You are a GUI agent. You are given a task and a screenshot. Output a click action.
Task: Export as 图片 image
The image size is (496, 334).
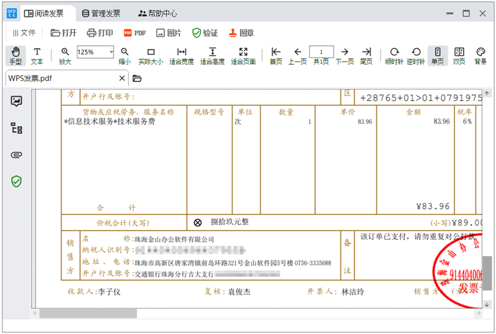tap(169, 33)
